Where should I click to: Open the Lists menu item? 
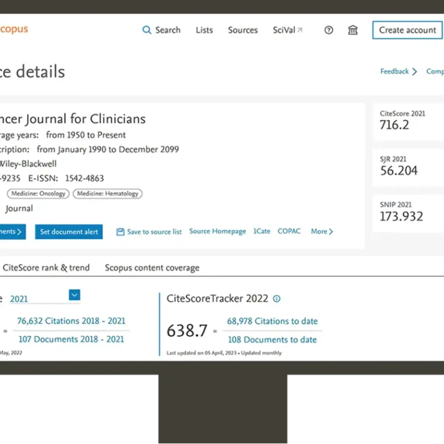tap(204, 30)
